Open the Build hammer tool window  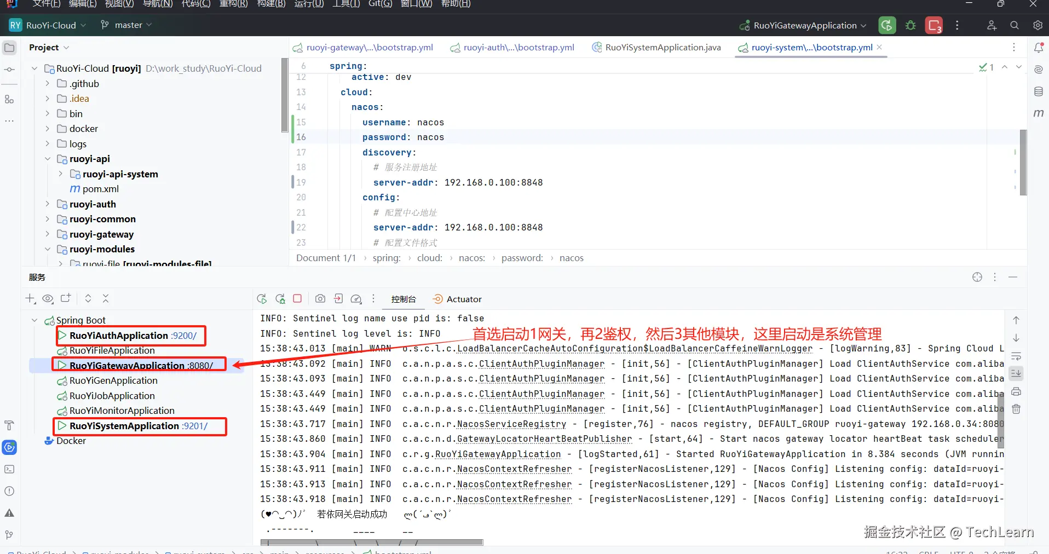click(x=9, y=425)
